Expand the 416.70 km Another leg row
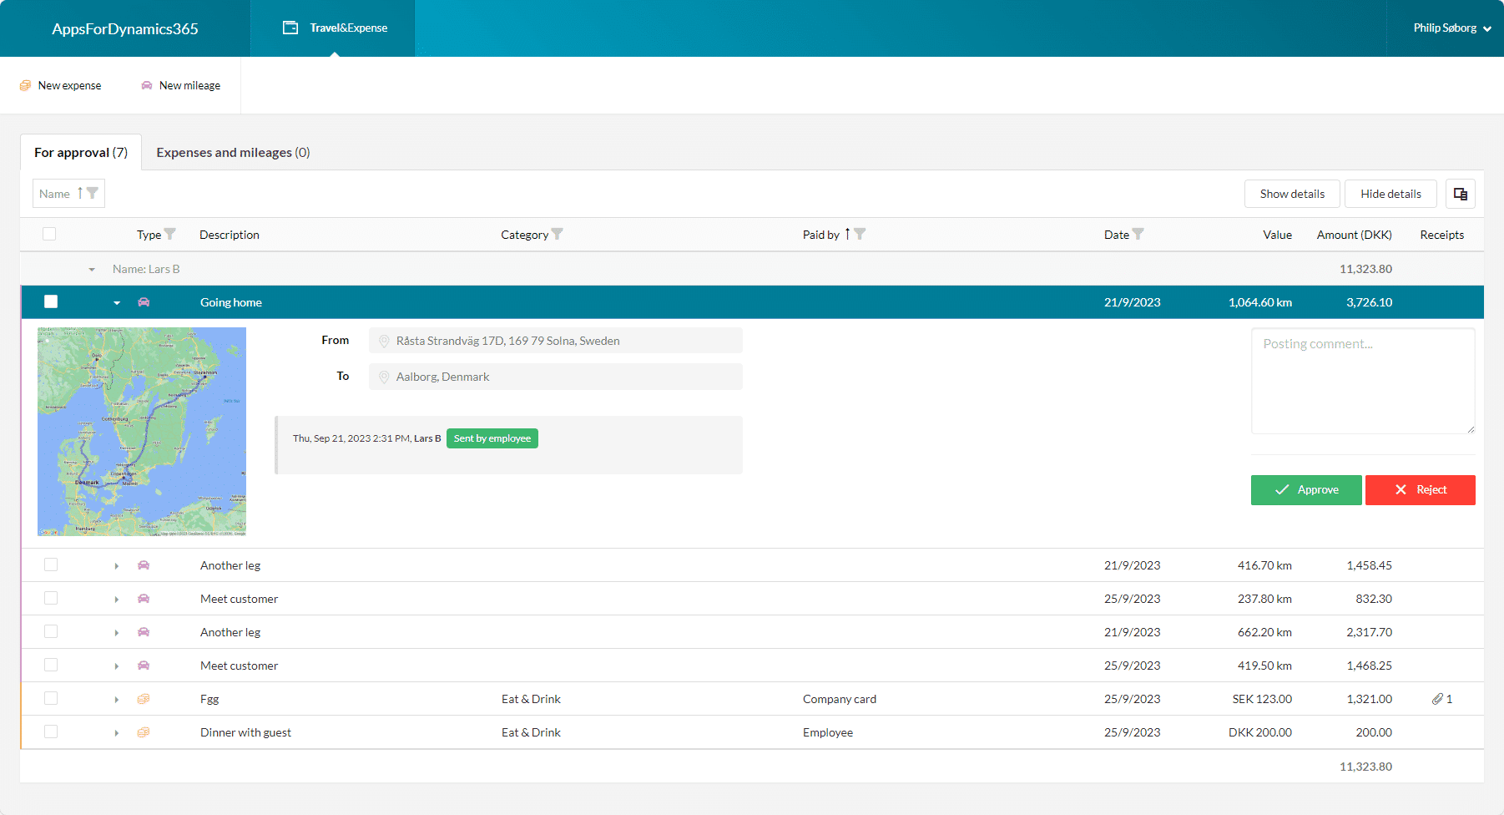This screenshot has height=815, width=1504. [x=117, y=566]
